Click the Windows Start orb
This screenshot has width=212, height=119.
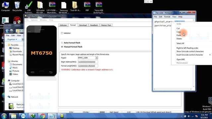pyautogui.click(x=4, y=116)
